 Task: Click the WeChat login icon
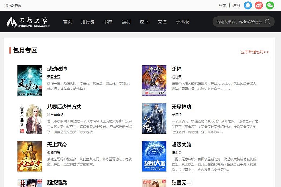coord(270,5)
